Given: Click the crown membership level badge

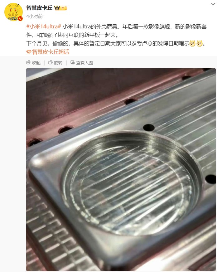Looking at the screenshot, I should 60,8.
